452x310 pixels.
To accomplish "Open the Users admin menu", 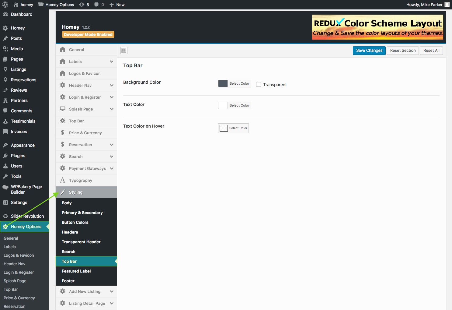I will (24, 166).
